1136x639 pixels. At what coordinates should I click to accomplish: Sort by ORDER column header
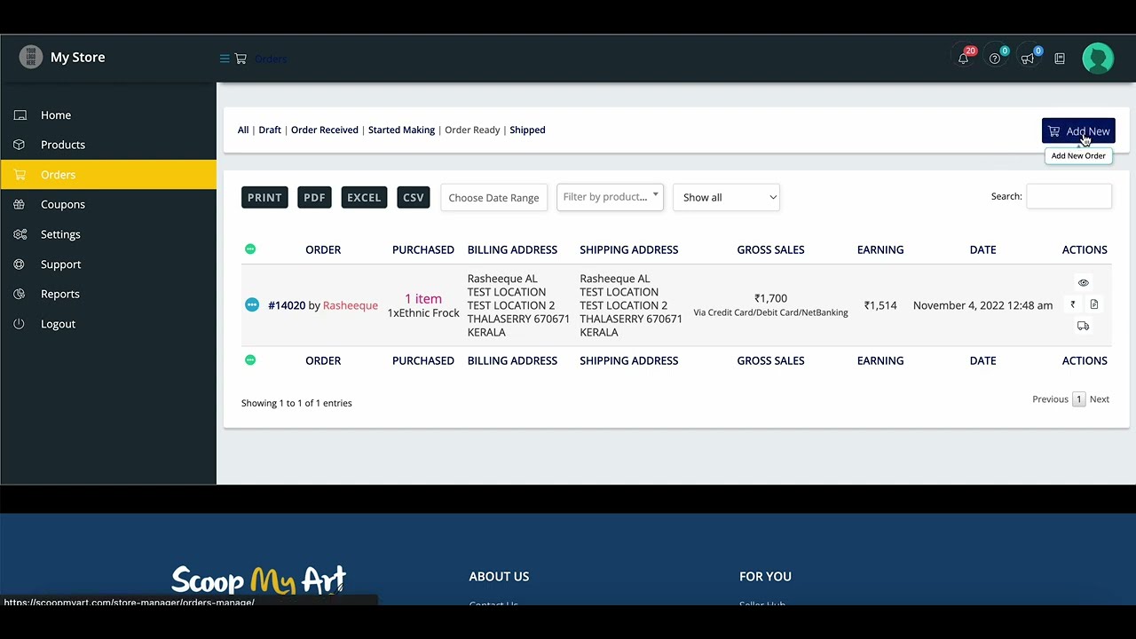323,249
